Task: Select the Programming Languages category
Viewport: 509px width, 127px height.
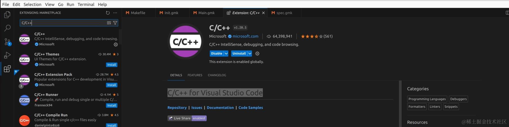Action: (427, 99)
